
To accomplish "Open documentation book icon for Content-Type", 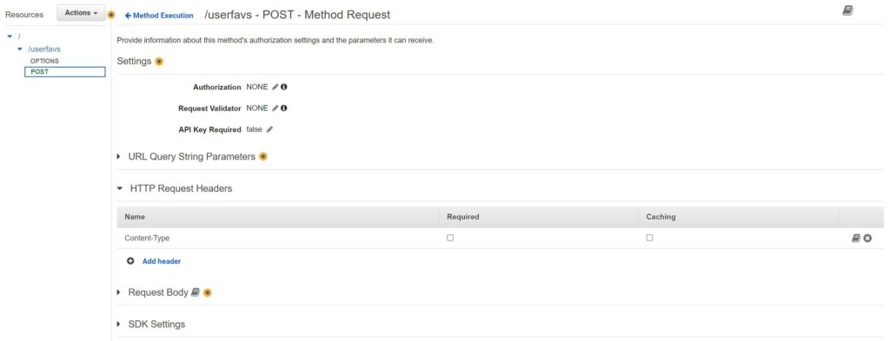I will click(x=856, y=239).
